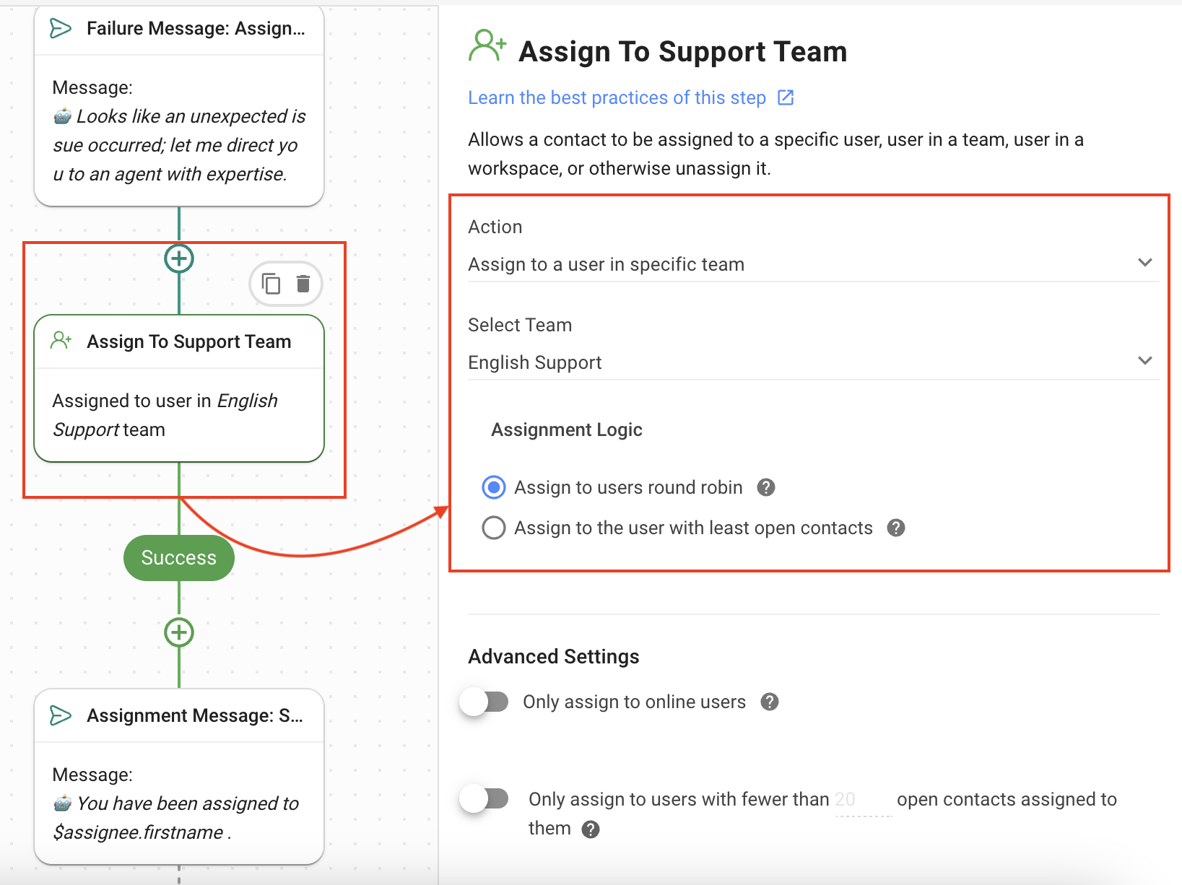Enable Only assign to online users toggle
Screen dimensions: 1182x885
485,702
